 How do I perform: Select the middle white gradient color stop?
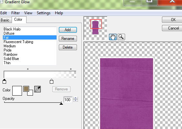[51, 81]
